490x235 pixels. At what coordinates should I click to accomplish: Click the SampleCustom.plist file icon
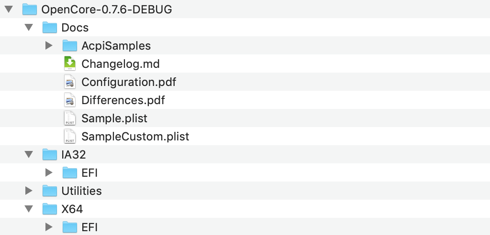click(70, 137)
